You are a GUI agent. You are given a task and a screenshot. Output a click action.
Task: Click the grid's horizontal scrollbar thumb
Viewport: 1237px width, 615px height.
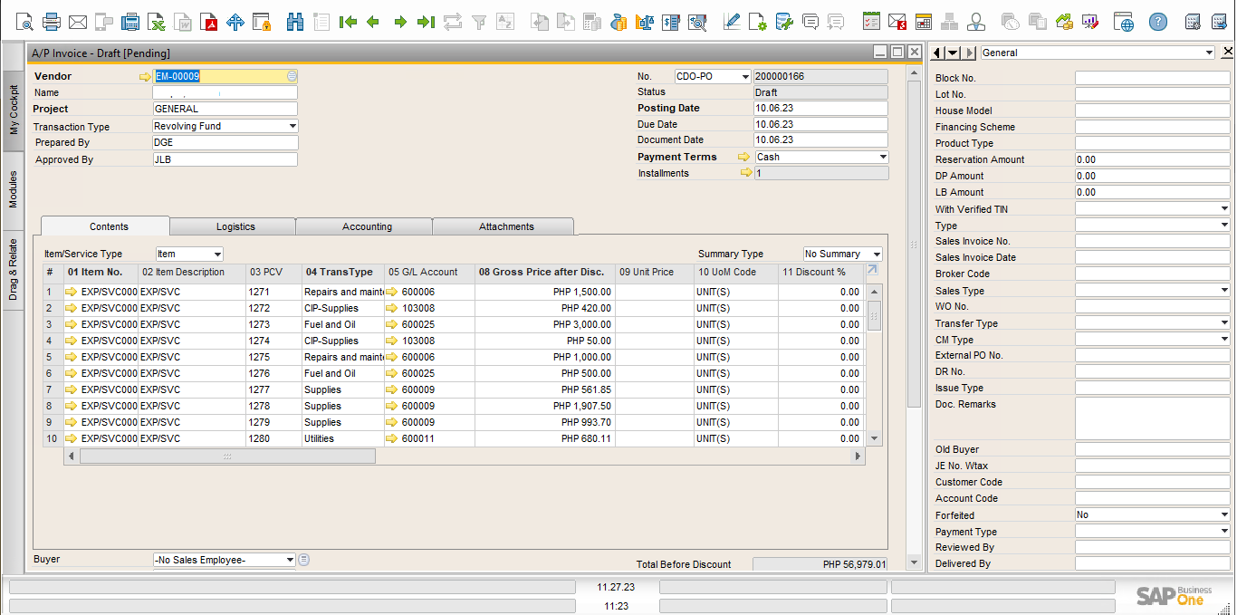tap(227, 457)
